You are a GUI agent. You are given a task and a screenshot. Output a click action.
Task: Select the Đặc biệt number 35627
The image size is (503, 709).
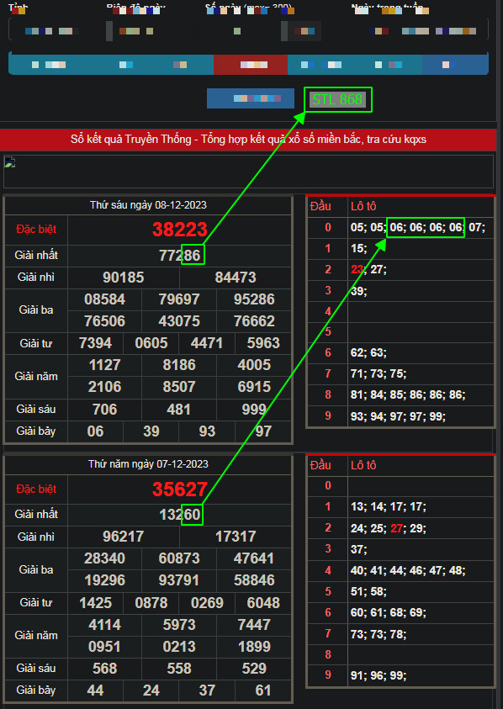click(179, 489)
